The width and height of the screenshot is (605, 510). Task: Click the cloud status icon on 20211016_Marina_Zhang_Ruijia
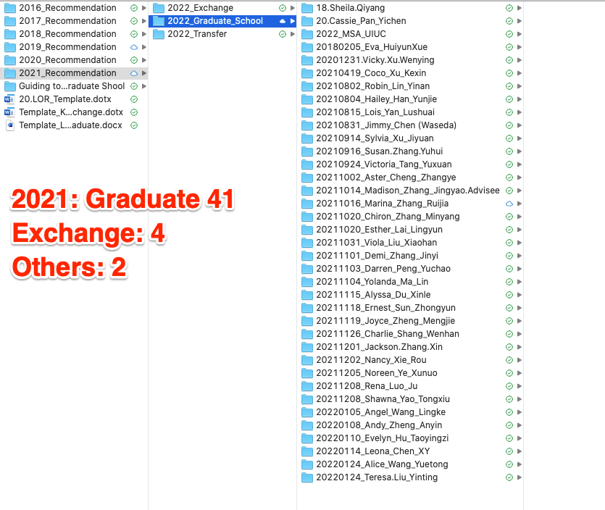509,204
